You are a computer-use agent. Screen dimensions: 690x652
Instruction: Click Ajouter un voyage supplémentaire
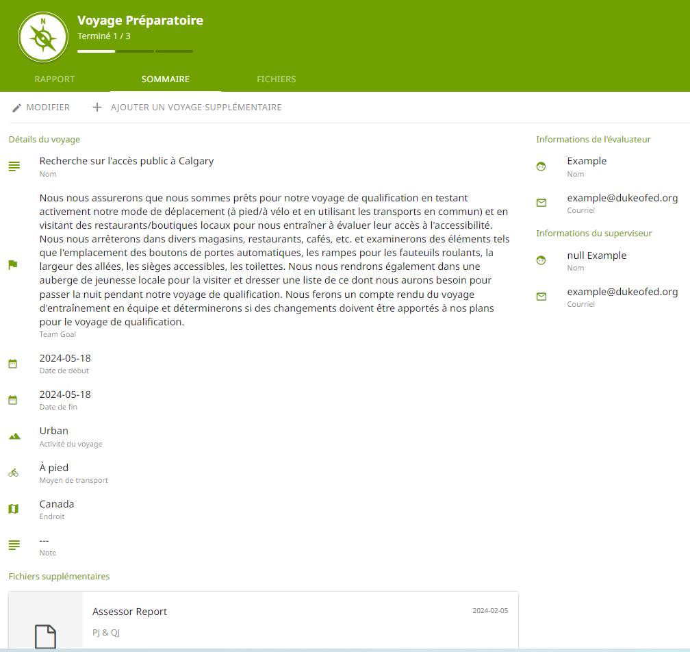196,108
